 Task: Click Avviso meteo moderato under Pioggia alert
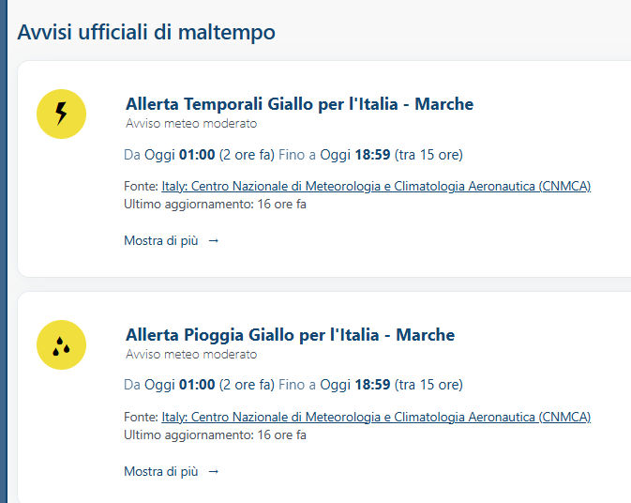click(x=190, y=355)
